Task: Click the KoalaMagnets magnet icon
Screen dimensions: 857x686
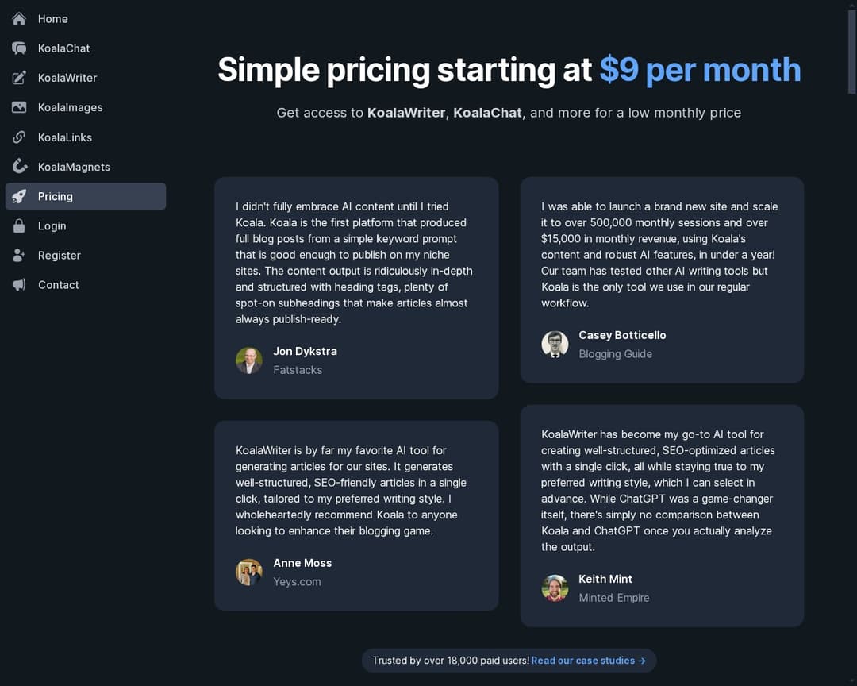Action: click(x=19, y=167)
